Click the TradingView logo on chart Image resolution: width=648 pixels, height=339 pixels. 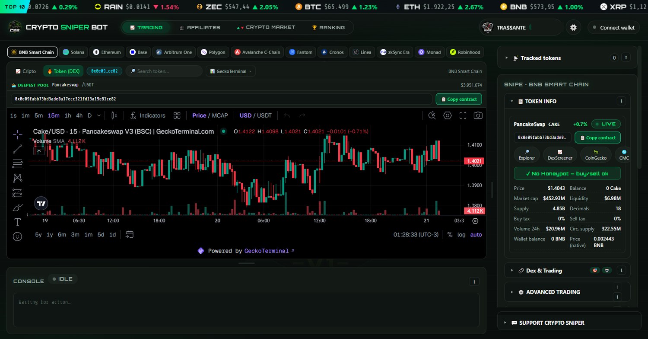coord(41,203)
